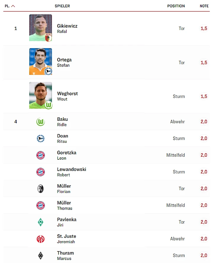Image resolution: width=216 pixels, height=263 pixels.
Task: Sort the table by SPIELER header
Action: [62, 6]
